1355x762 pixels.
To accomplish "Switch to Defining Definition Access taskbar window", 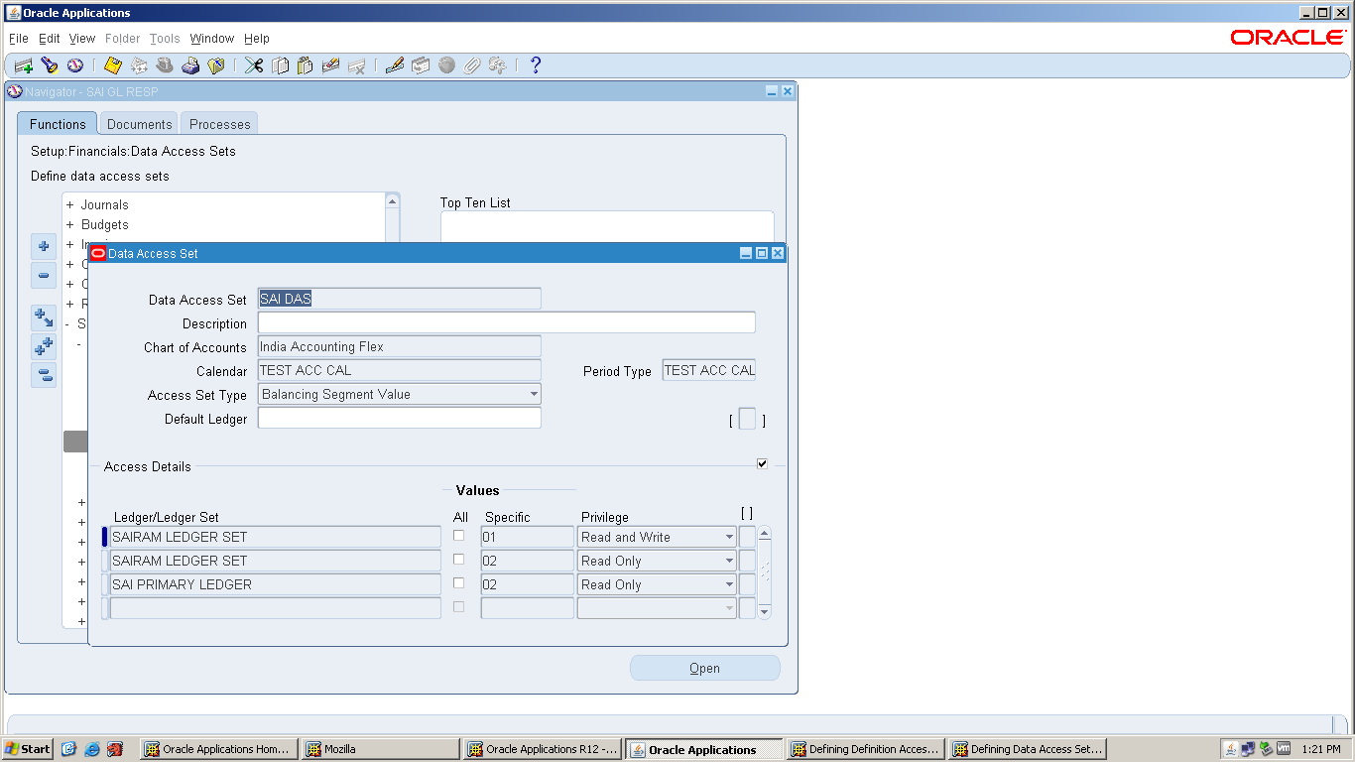I will click(x=865, y=749).
